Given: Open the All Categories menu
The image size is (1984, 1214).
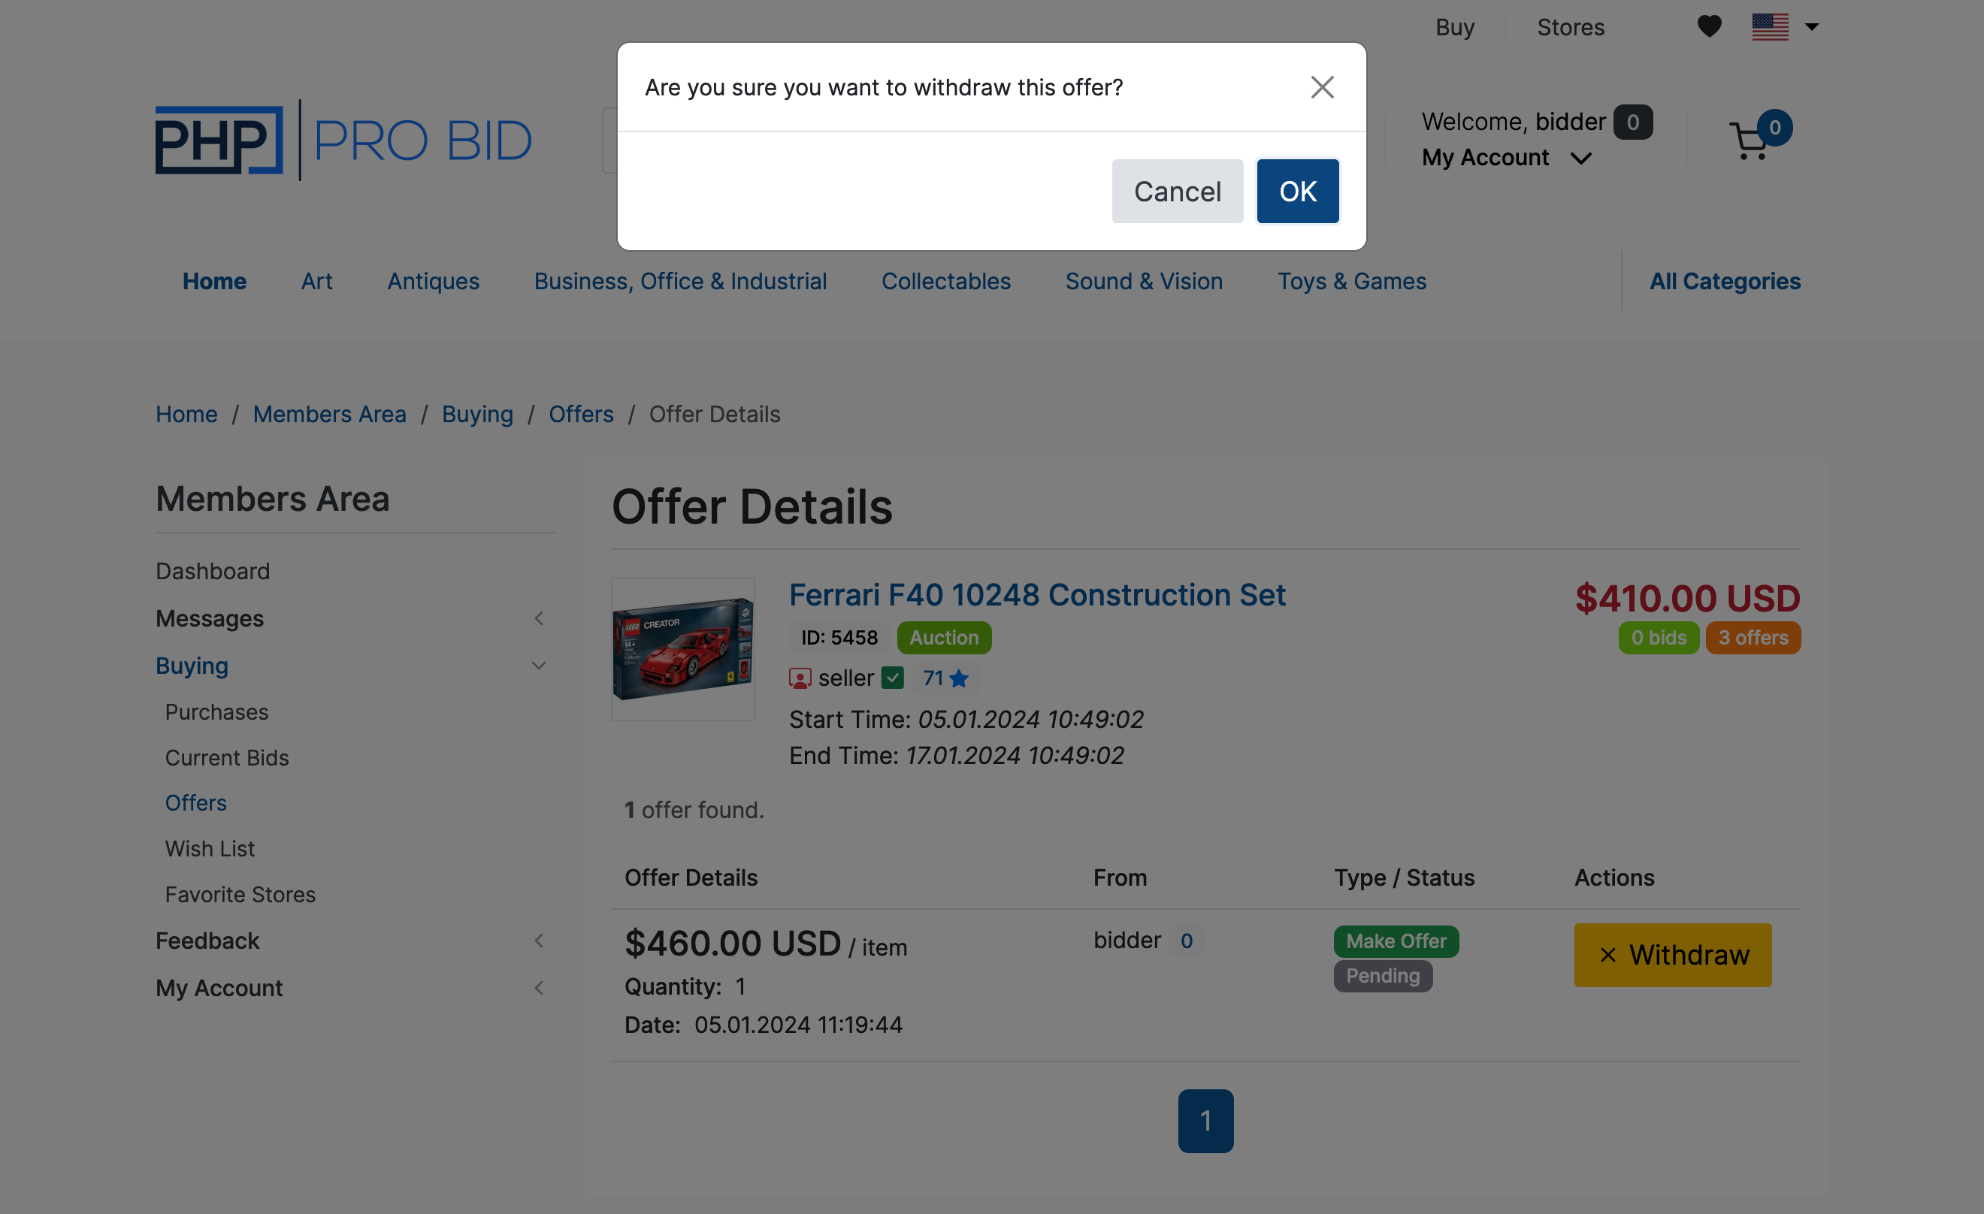Looking at the screenshot, I should point(1724,281).
